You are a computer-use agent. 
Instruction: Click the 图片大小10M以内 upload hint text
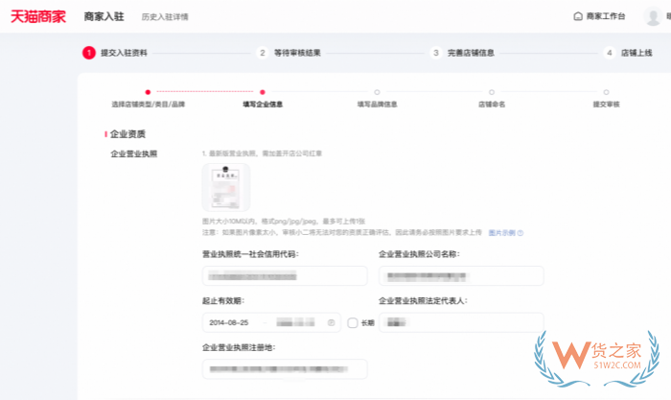pyautogui.click(x=284, y=222)
